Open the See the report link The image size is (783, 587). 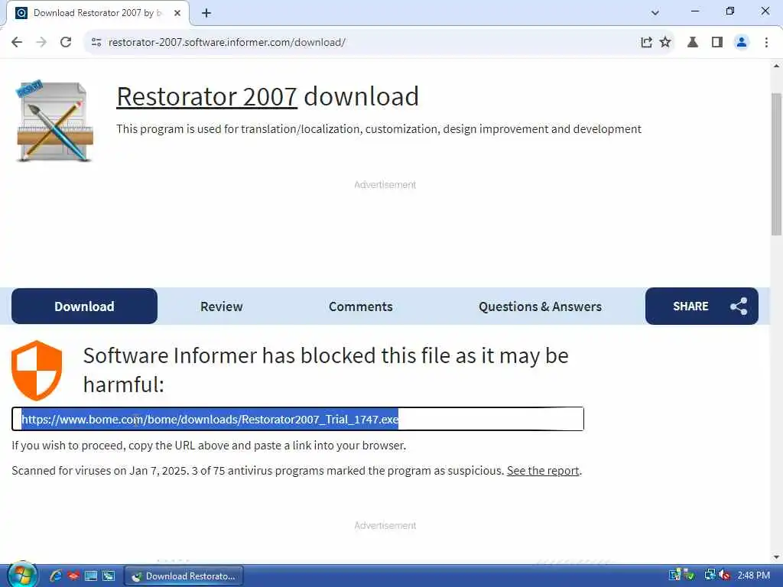[543, 471]
